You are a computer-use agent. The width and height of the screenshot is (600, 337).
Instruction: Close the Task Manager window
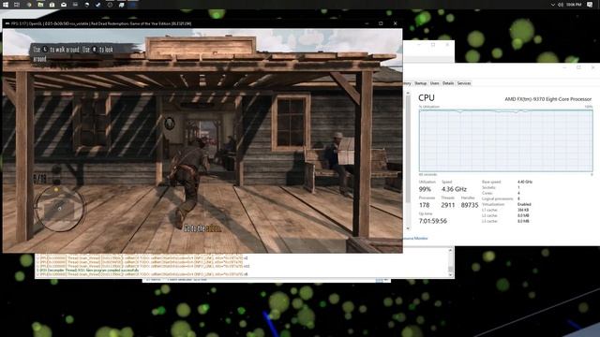pyautogui.click(x=592, y=67)
